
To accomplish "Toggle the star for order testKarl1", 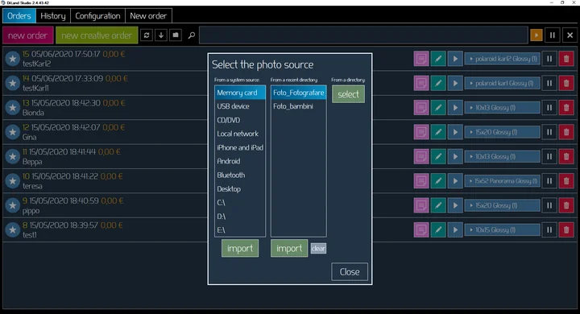I will (x=13, y=83).
